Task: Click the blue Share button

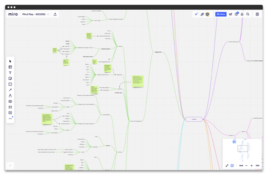Action: click(221, 14)
